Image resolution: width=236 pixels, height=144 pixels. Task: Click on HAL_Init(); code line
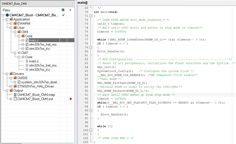[x=107, y=67]
